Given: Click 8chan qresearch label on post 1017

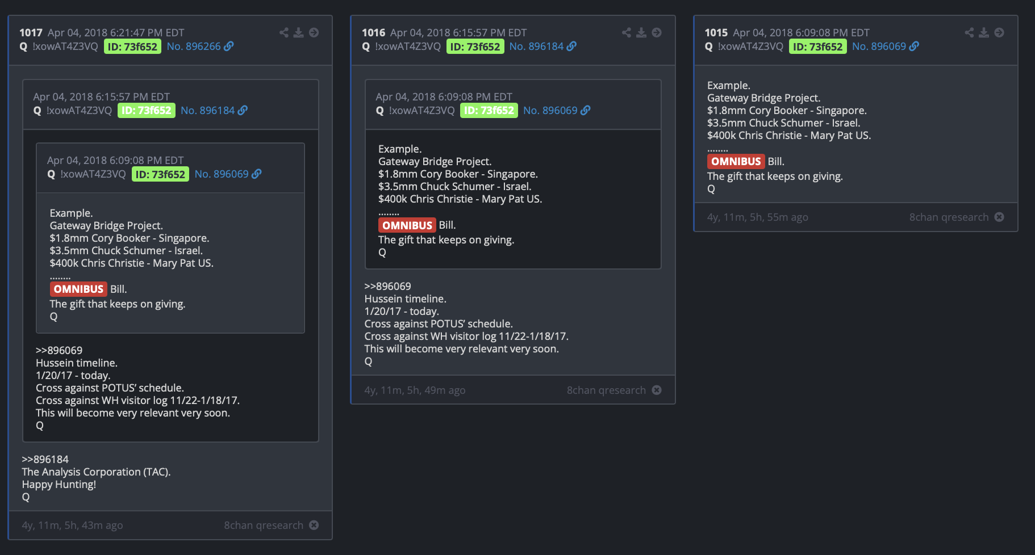Looking at the screenshot, I should tap(264, 525).
